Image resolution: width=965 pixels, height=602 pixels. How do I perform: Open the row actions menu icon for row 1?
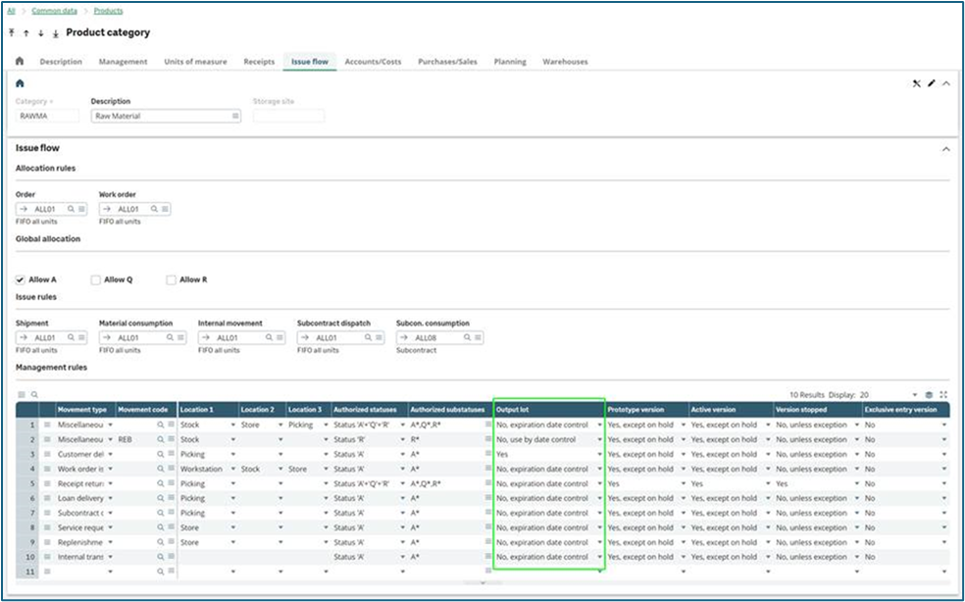pyautogui.click(x=46, y=426)
